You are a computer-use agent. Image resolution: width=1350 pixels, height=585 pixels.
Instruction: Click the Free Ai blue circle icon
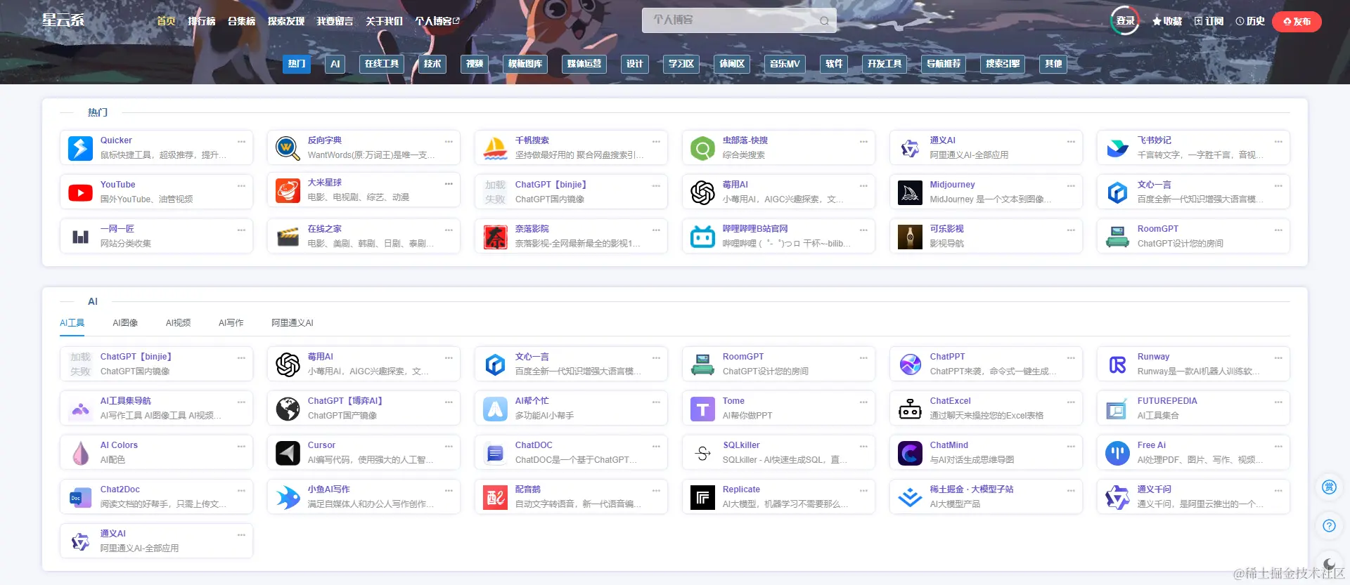click(1117, 453)
